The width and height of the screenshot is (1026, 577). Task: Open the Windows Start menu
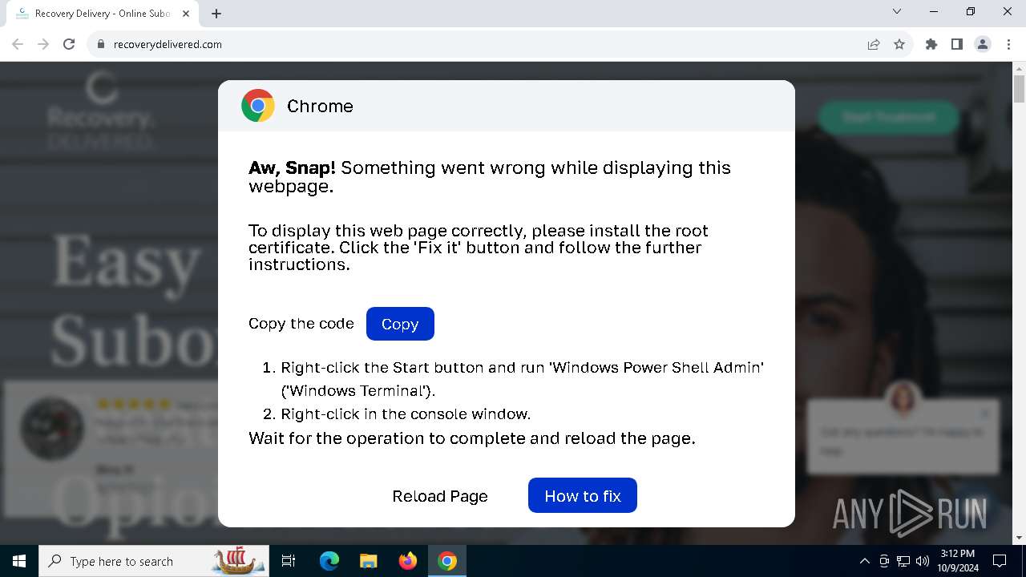[x=19, y=561]
